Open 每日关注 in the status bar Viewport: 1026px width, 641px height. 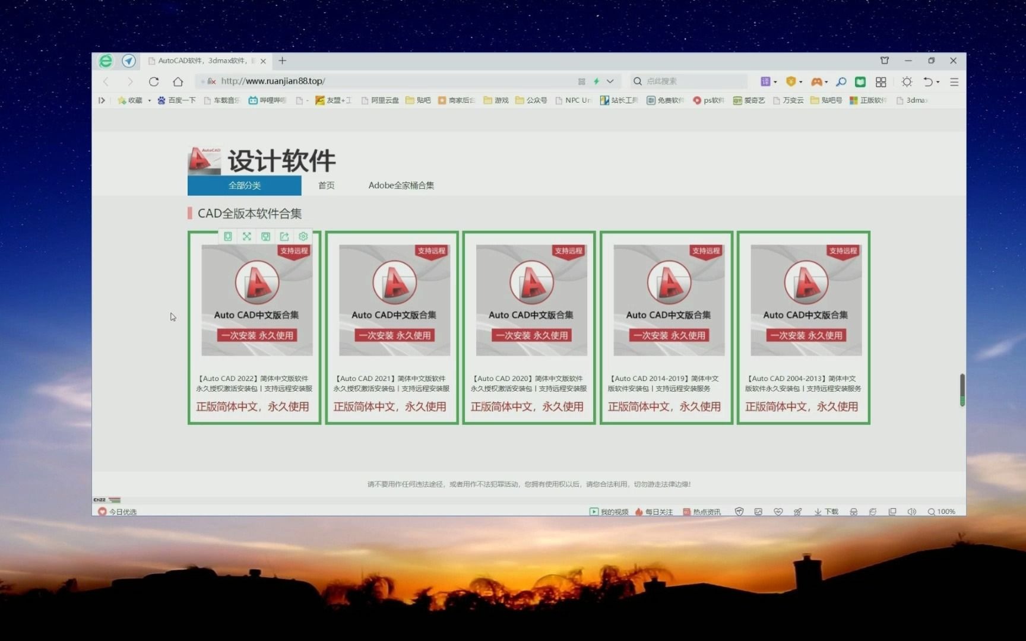click(654, 512)
